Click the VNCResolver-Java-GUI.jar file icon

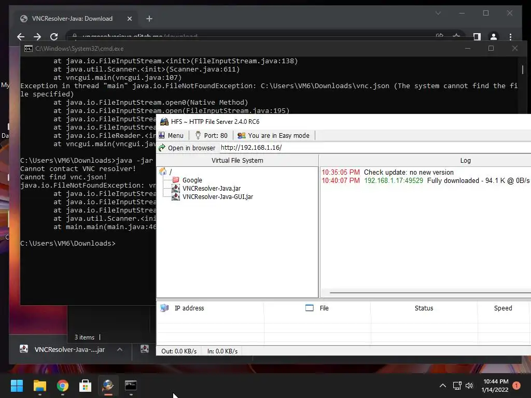click(176, 196)
